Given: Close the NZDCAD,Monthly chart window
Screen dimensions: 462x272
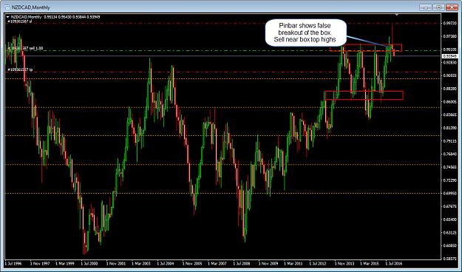Looking at the screenshot, I should pyautogui.click(x=452, y=7).
